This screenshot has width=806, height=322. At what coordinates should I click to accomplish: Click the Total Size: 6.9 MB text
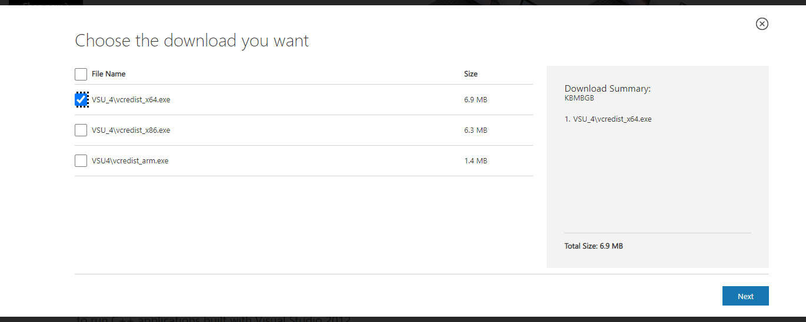594,246
